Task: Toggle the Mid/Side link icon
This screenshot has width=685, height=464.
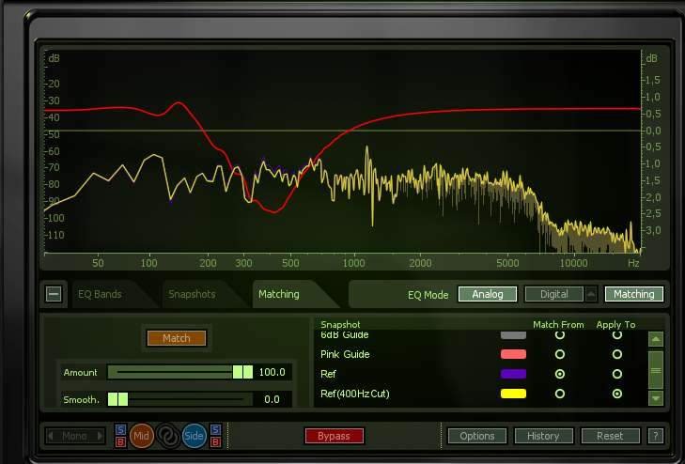Action: (x=168, y=436)
